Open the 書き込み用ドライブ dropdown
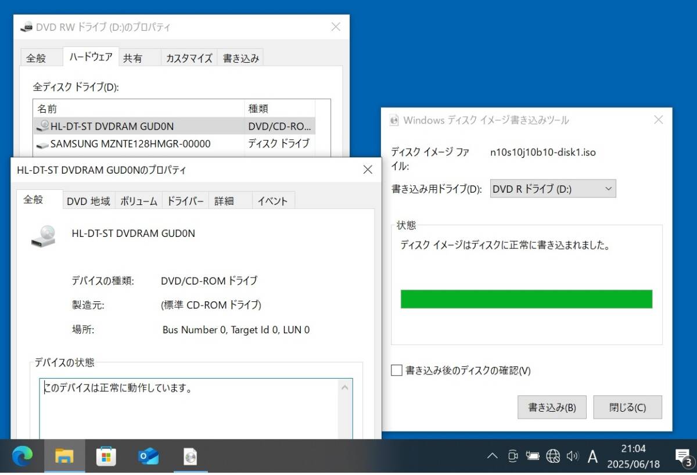This screenshot has height=475, width=697. (x=553, y=189)
